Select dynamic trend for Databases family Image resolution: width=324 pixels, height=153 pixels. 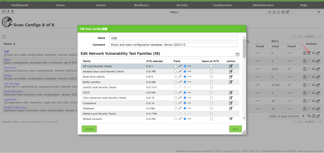(175, 108)
